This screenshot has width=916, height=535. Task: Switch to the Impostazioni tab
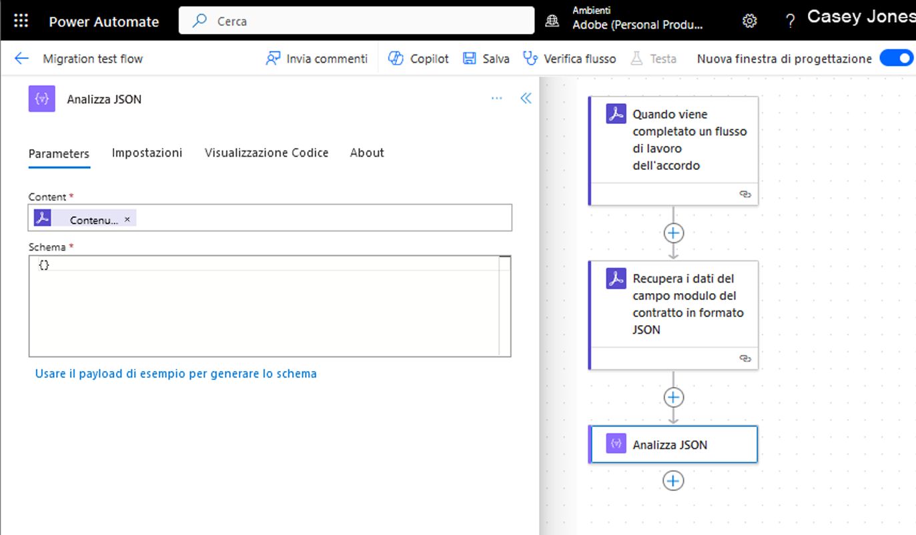pyautogui.click(x=147, y=153)
